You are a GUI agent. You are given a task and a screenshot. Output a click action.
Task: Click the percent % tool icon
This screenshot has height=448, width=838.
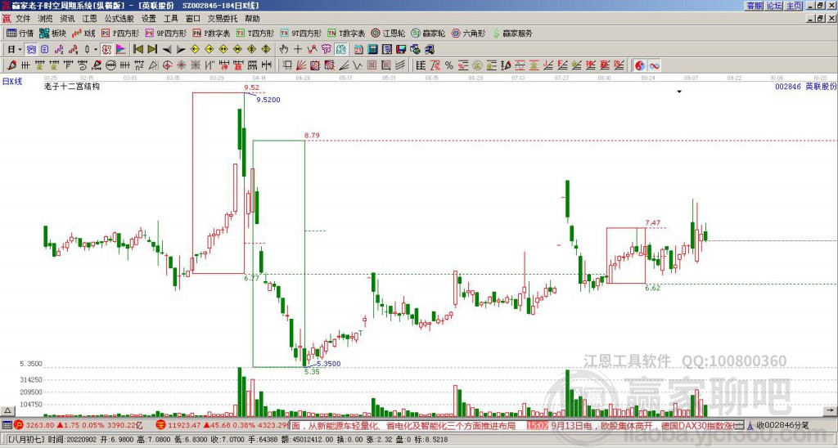click(x=449, y=65)
